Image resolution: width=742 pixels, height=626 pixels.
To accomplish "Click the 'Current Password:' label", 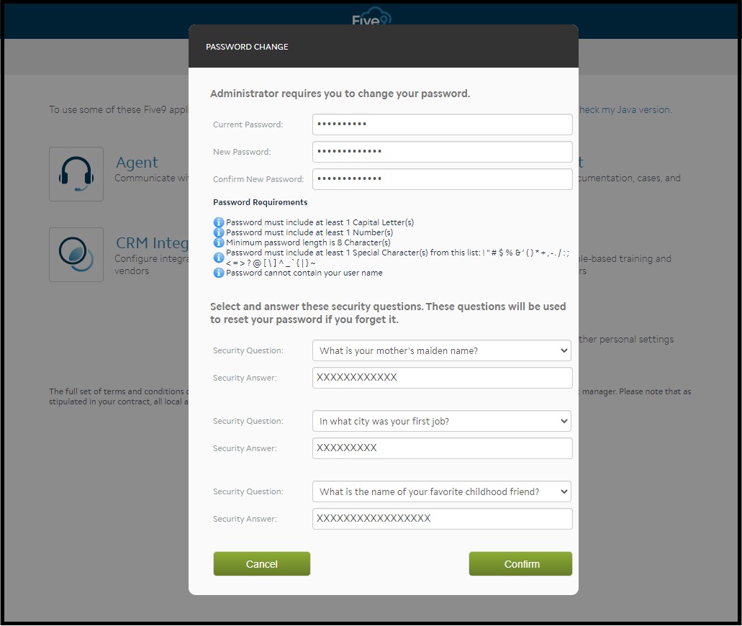I will 248,124.
